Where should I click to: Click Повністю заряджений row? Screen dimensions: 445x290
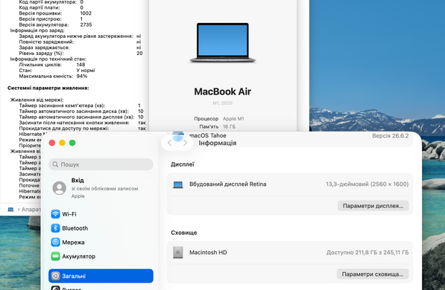[x=80, y=42]
